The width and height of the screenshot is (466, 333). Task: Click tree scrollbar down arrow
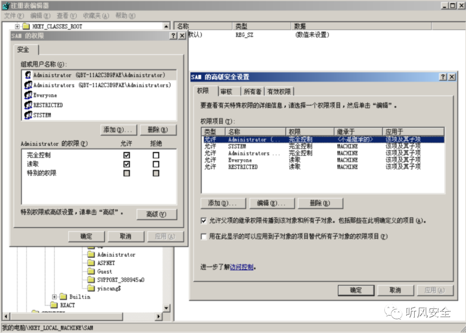[x=166, y=308]
